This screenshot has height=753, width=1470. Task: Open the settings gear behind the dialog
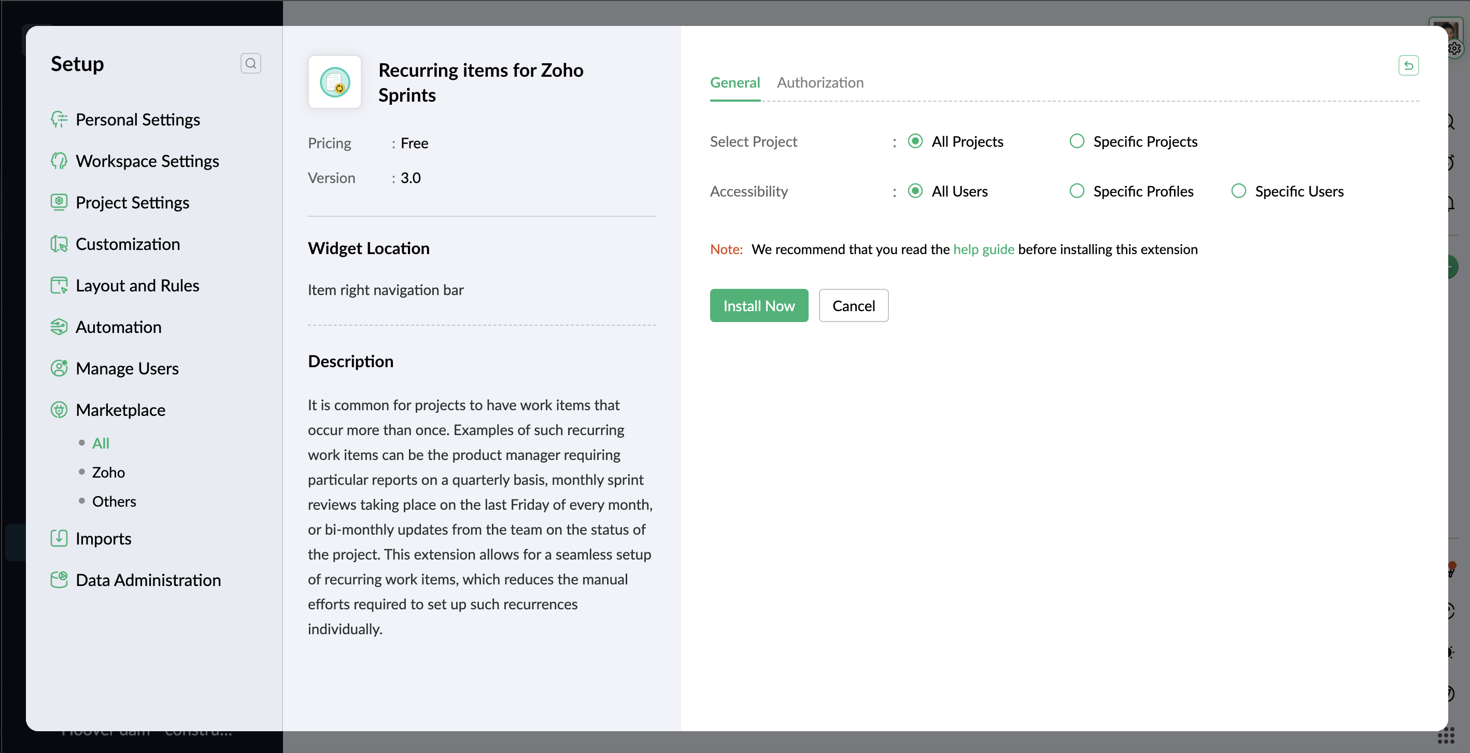click(x=1454, y=49)
